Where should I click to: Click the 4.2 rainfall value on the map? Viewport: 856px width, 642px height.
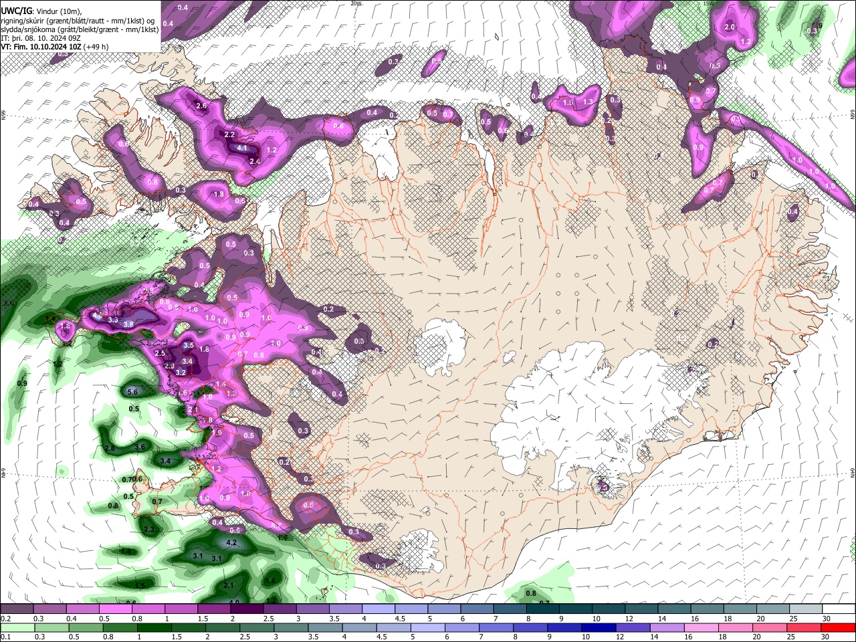tap(232, 542)
